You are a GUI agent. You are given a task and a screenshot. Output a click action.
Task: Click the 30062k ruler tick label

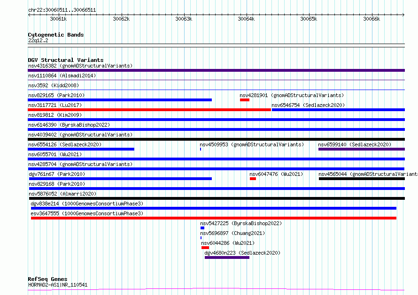coord(121,19)
